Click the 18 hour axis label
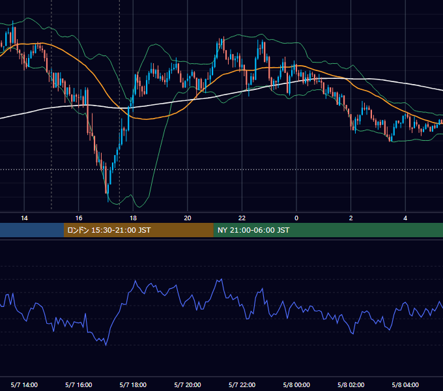Image resolution: width=443 pixels, height=391 pixels. click(x=133, y=218)
